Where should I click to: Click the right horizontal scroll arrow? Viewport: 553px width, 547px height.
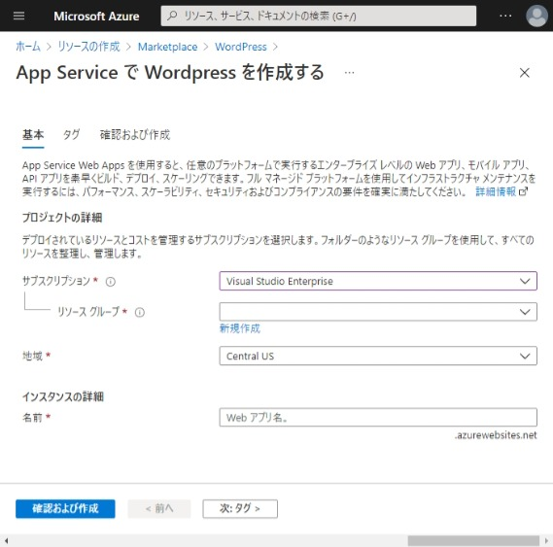click(546, 540)
